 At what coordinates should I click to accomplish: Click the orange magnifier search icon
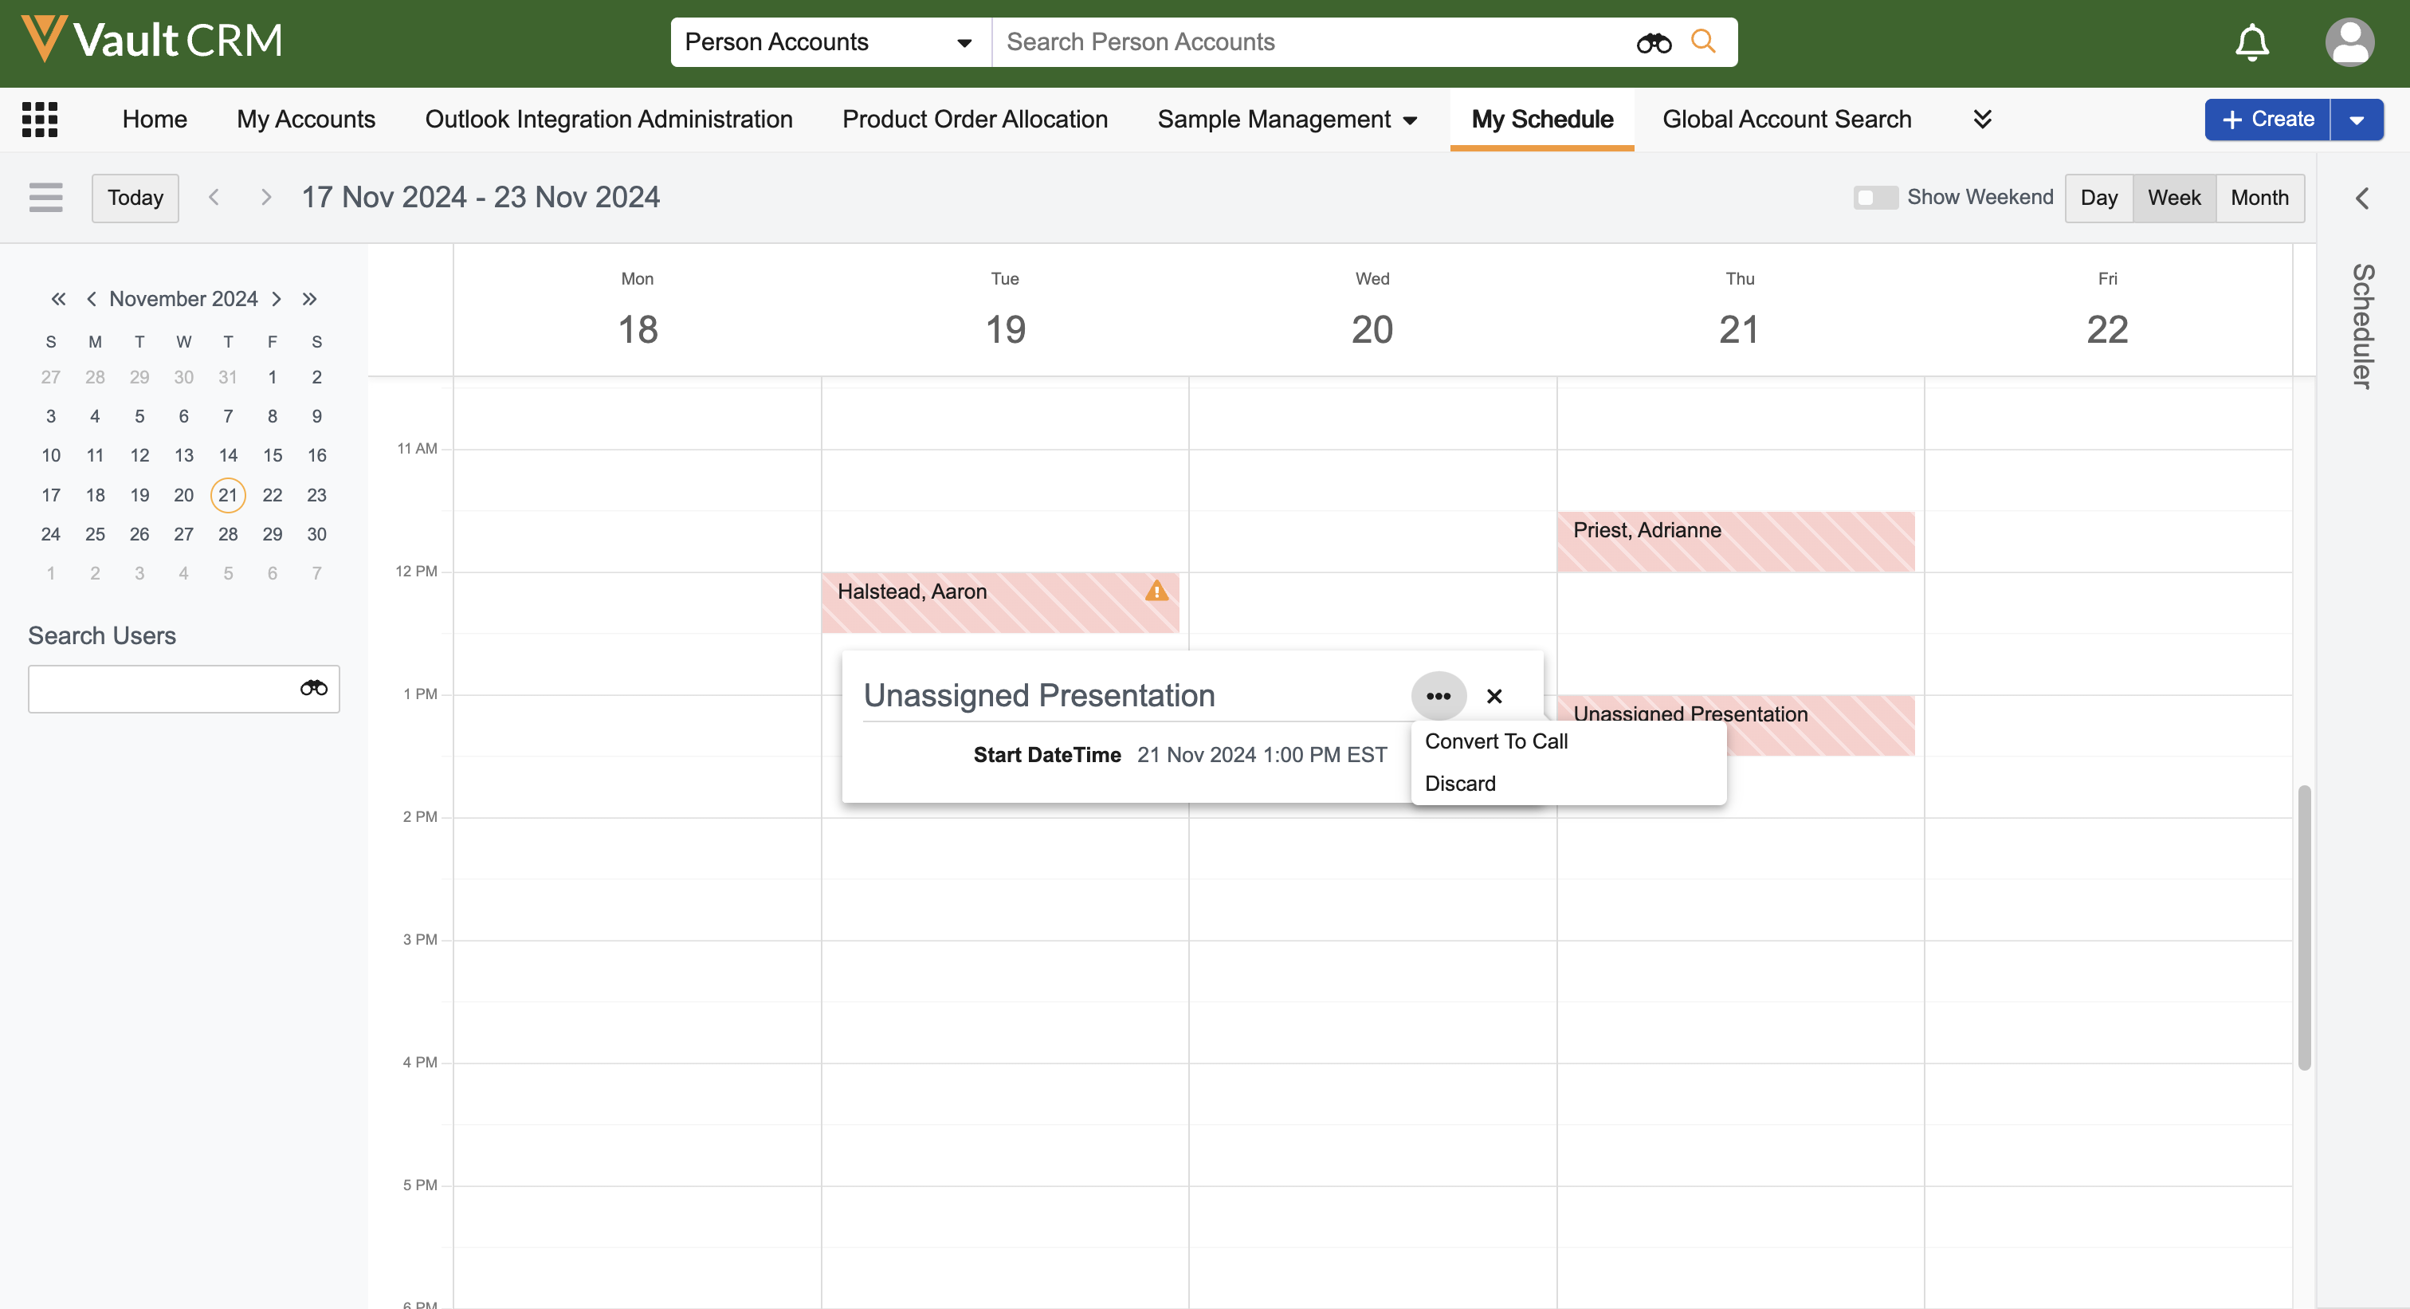coord(1703,41)
